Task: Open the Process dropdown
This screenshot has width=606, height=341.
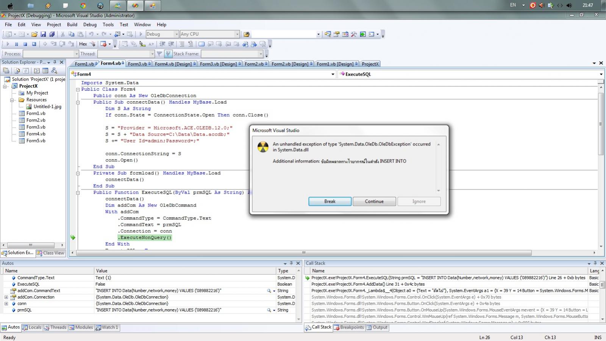Action: point(76,54)
